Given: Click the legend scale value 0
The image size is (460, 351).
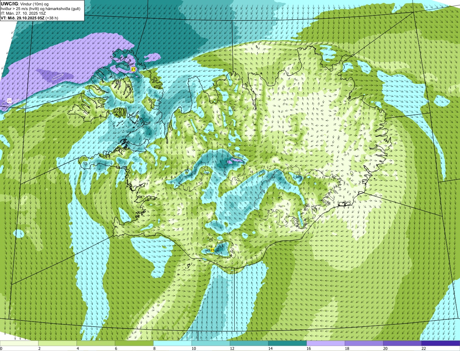Looking at the screenshot, I should 1,348.
